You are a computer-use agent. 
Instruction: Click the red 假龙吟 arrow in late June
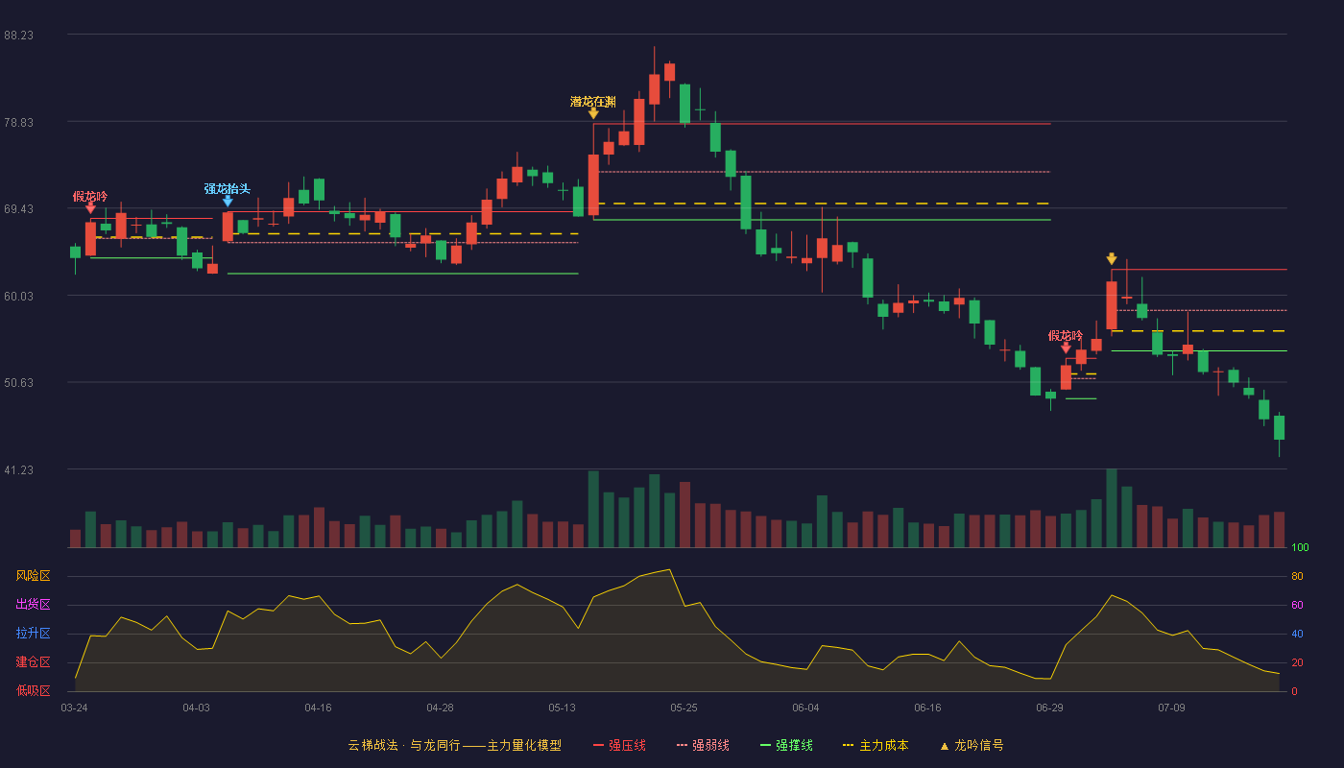tap(1066, 348)
